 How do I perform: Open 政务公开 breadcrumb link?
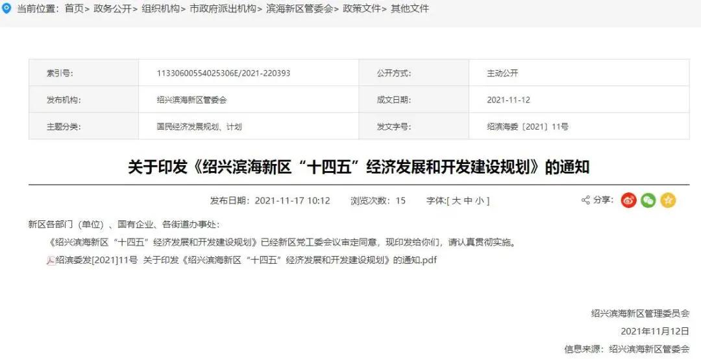click(112, 9)
